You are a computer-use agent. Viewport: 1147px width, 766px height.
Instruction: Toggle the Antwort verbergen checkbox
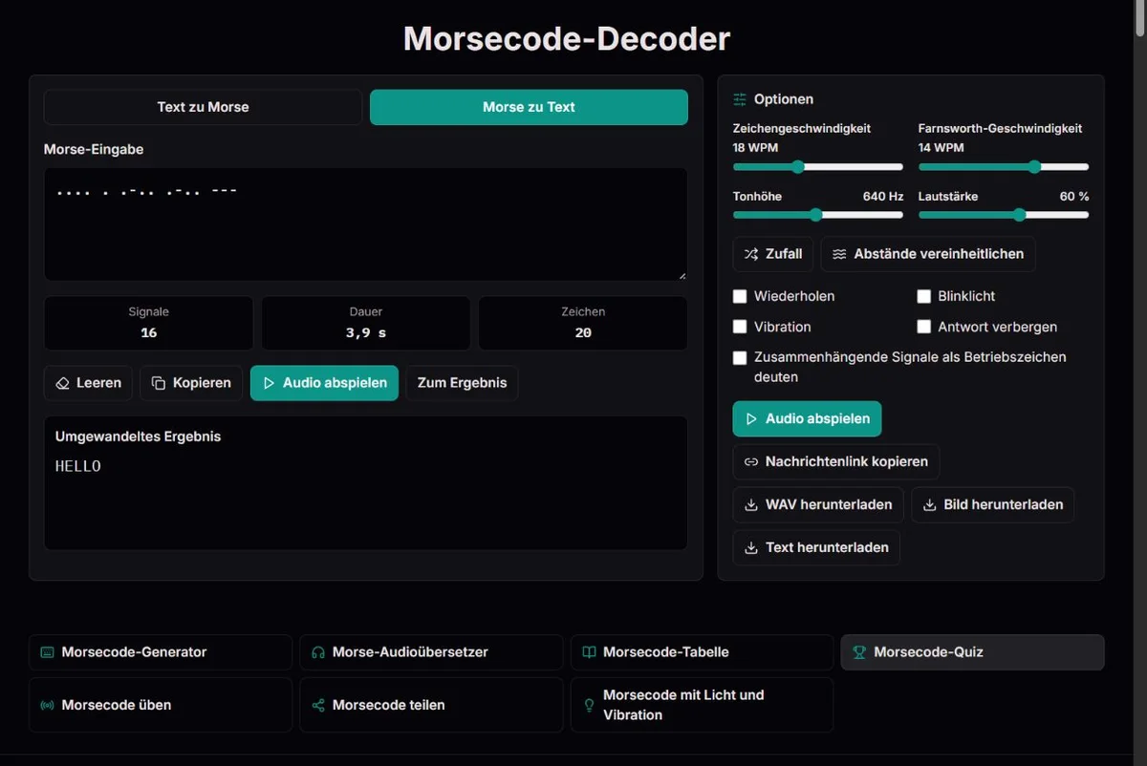[x=924, y=327]
